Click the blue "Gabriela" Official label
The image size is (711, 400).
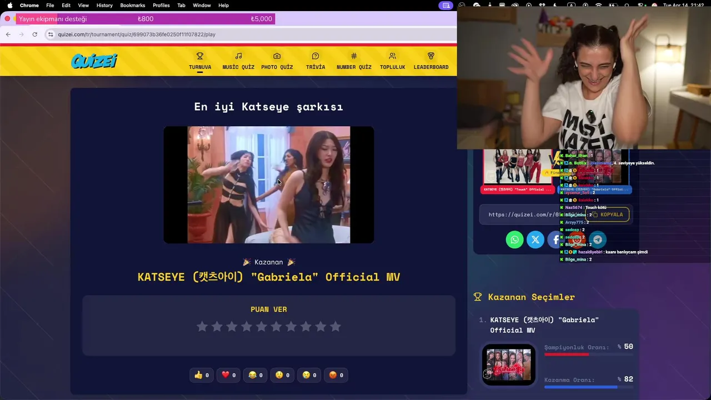(x=594, y=189)
